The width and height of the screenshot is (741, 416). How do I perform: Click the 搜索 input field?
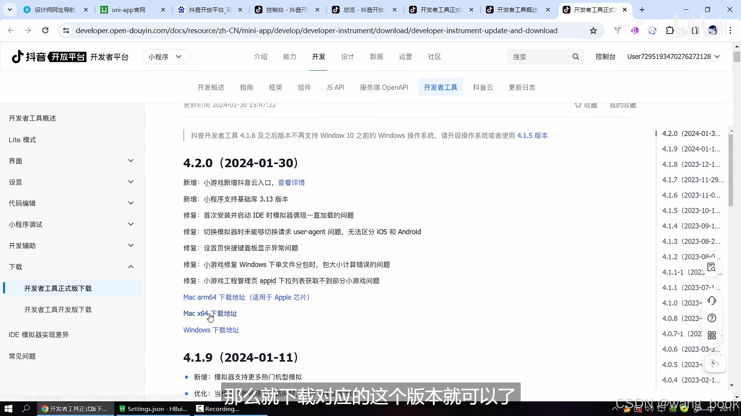point(540,57)
